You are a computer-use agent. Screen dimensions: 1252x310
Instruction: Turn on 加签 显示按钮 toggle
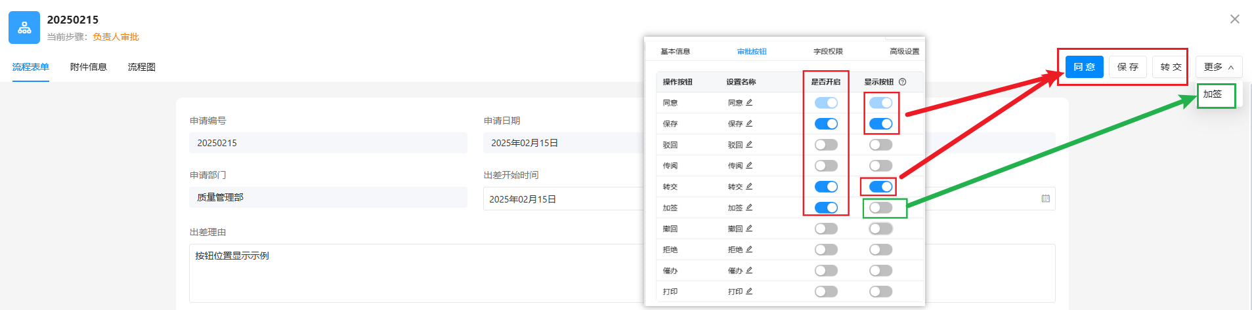880,208
